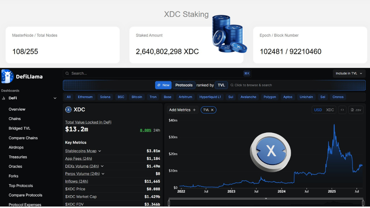The width and height of the screenshot is (370, 208).
Task: Focus the Search input field
Action: pos(157,74)
